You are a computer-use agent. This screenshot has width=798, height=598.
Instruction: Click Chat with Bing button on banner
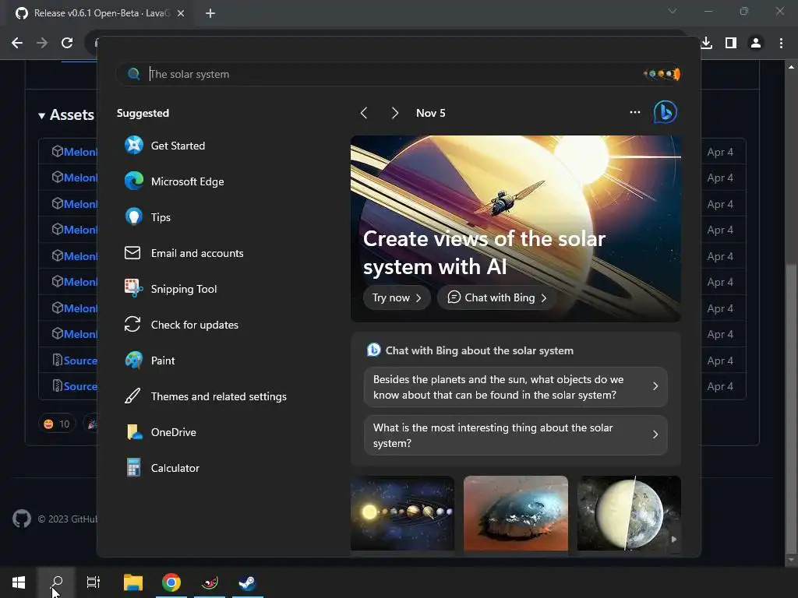coord(496,297)
